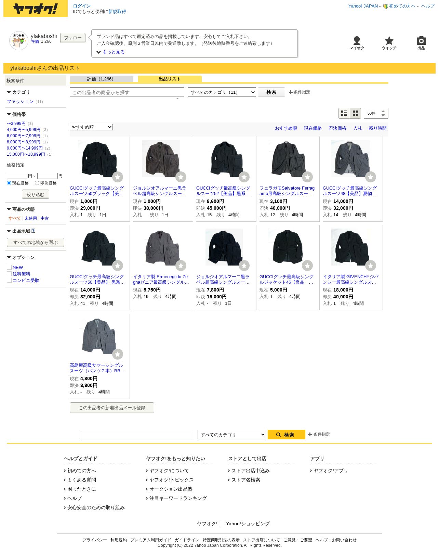439x555 pixels.
Task: Watch-star the GUCCI suit 48 summer item
Action: pyautogui.click(x=371, y=177)
